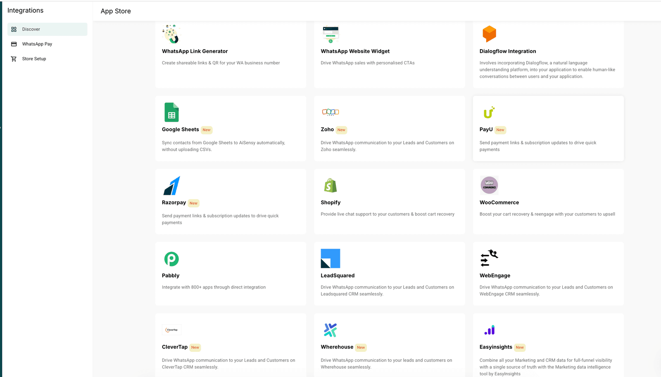Screen dimensions: 661x377
Task: Click 'Provide live chat support' Shopify description
Action: point(388,214)
